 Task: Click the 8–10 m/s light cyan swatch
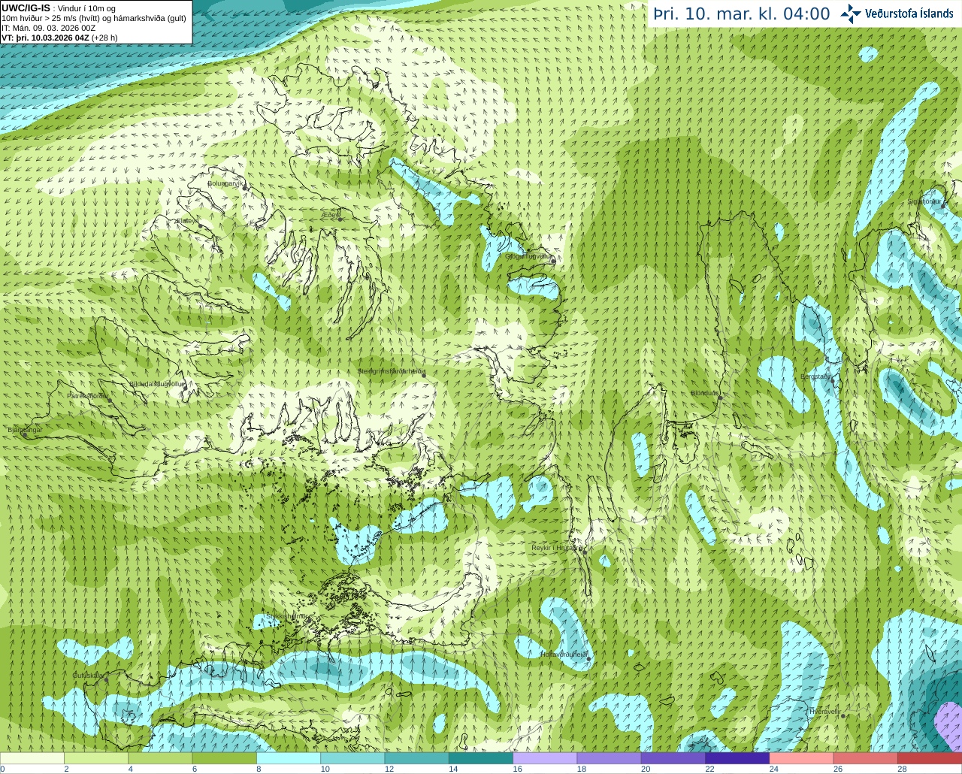289,758
